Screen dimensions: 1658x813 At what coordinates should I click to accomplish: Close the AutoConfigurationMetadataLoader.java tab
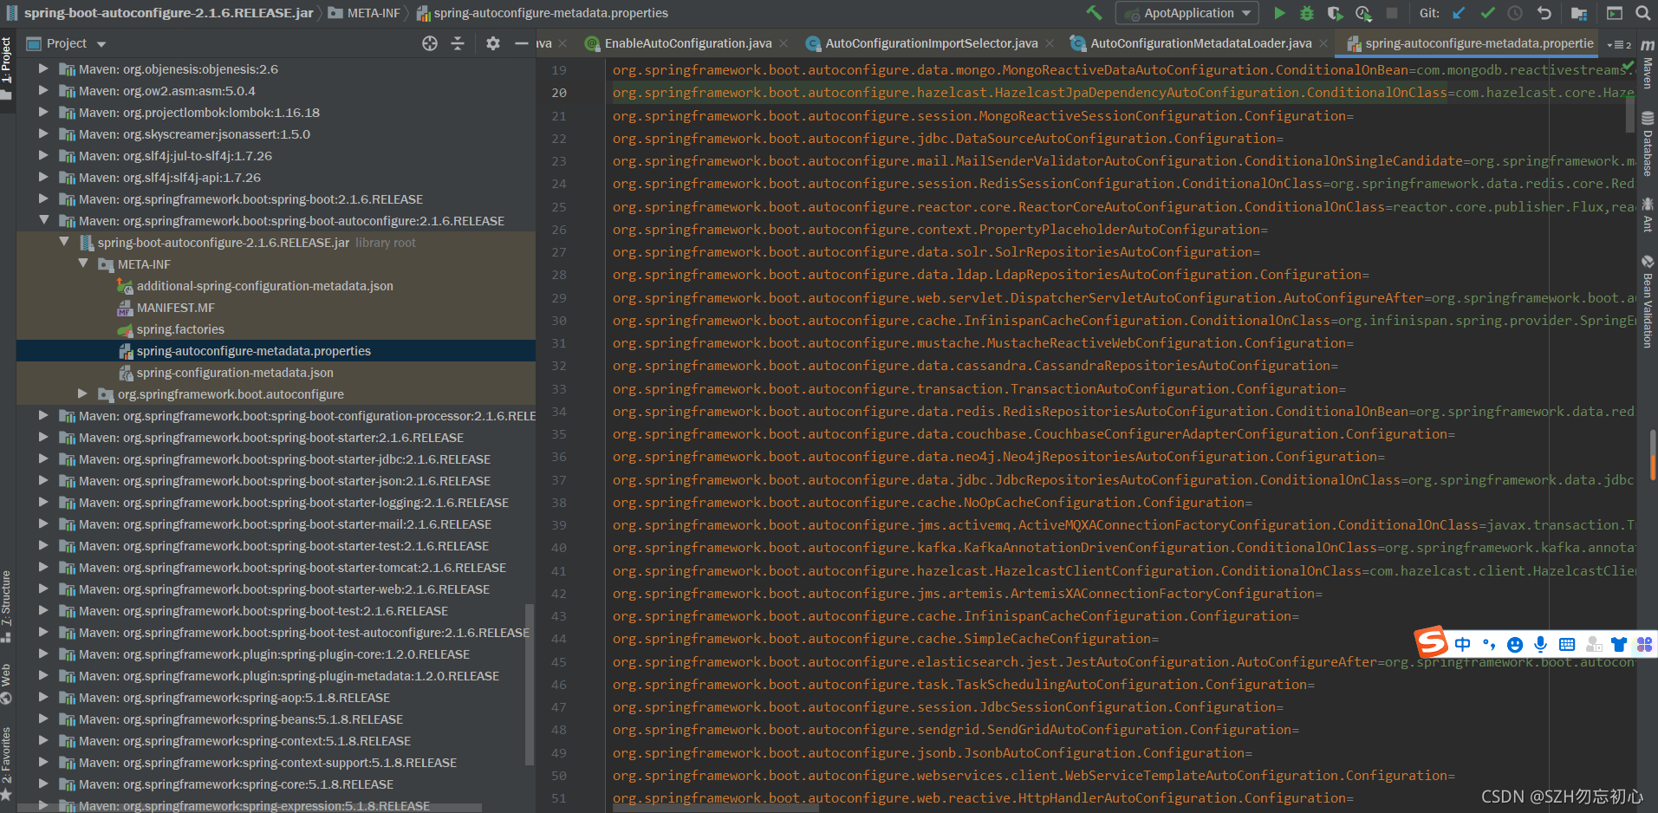[x=1323, y=43]
